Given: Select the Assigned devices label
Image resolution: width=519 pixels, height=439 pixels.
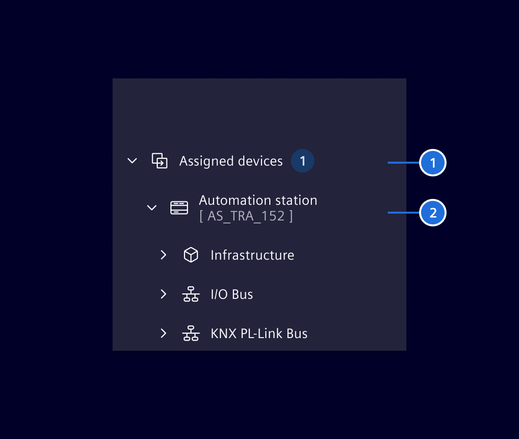Looking at the screenshot, I should (231, 161).
